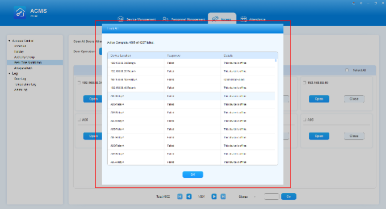Jump to the first page of doors

180,197
